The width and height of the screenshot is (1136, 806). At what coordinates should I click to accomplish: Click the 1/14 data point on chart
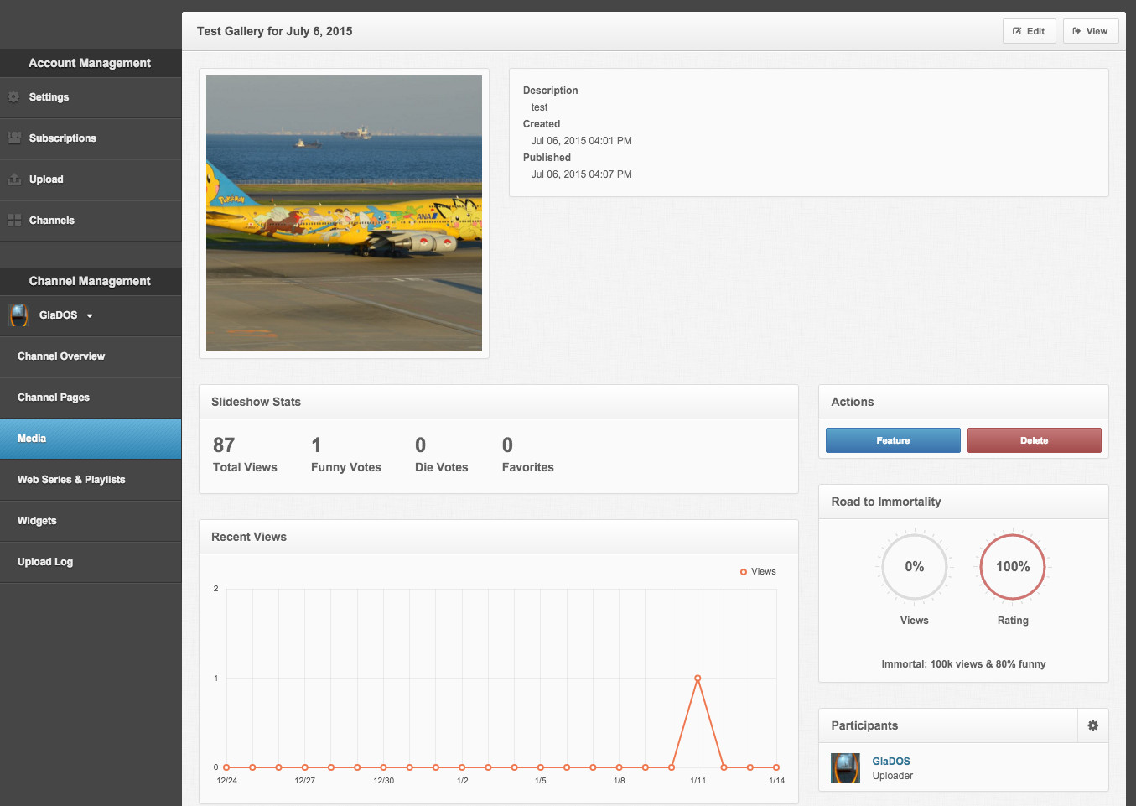coord(776,767)
